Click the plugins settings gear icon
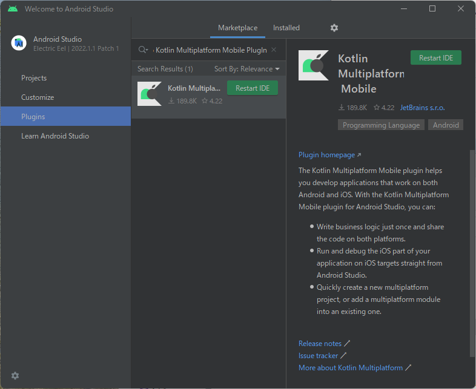This screenshot has width=476, height=389. [x=334, y=28]
